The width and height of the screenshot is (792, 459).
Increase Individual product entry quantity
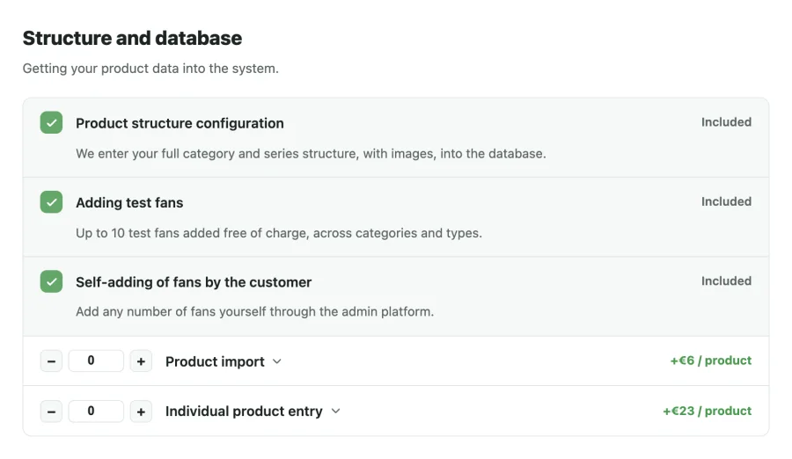point(141,411)
